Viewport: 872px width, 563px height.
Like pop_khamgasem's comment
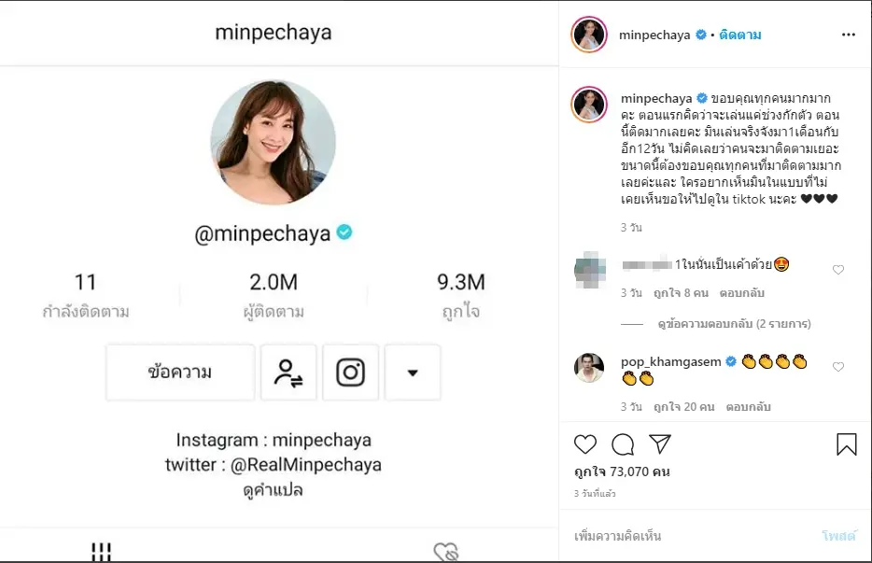837,368
